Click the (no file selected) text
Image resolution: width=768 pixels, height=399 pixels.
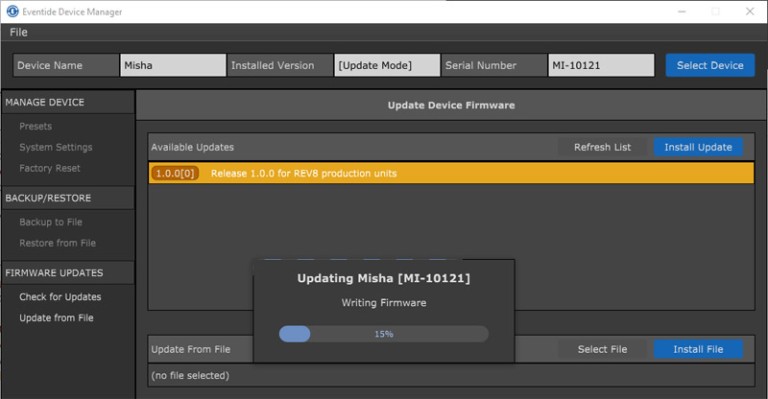coord(190,375)
